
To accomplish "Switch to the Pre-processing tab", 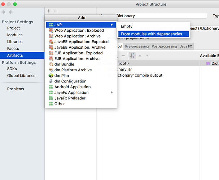I will pyautogui.click(x=137, y=46).
